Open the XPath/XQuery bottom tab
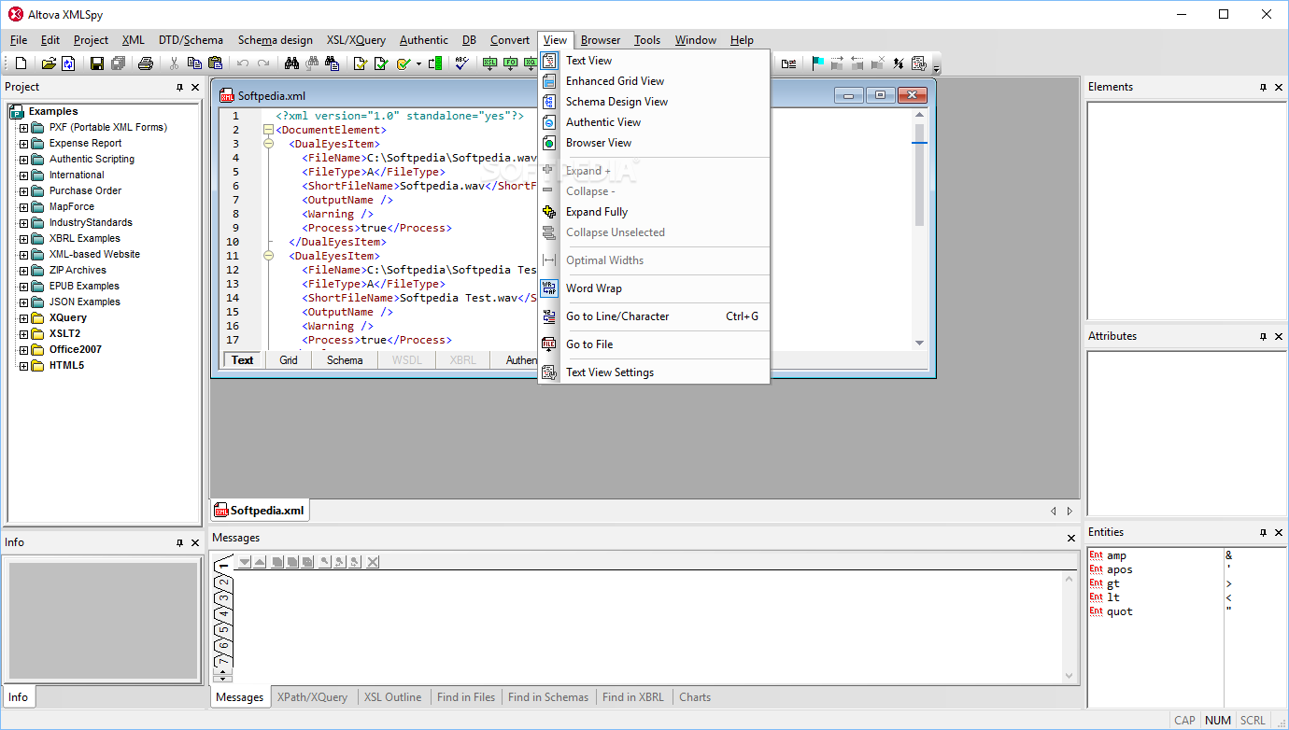The width and height of the screenshot is (1289, 730). [312, 697]
